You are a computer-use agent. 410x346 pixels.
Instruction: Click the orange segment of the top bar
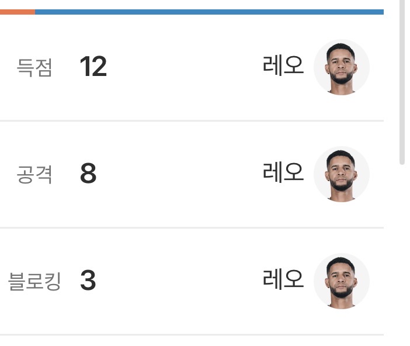pos(17,12)
